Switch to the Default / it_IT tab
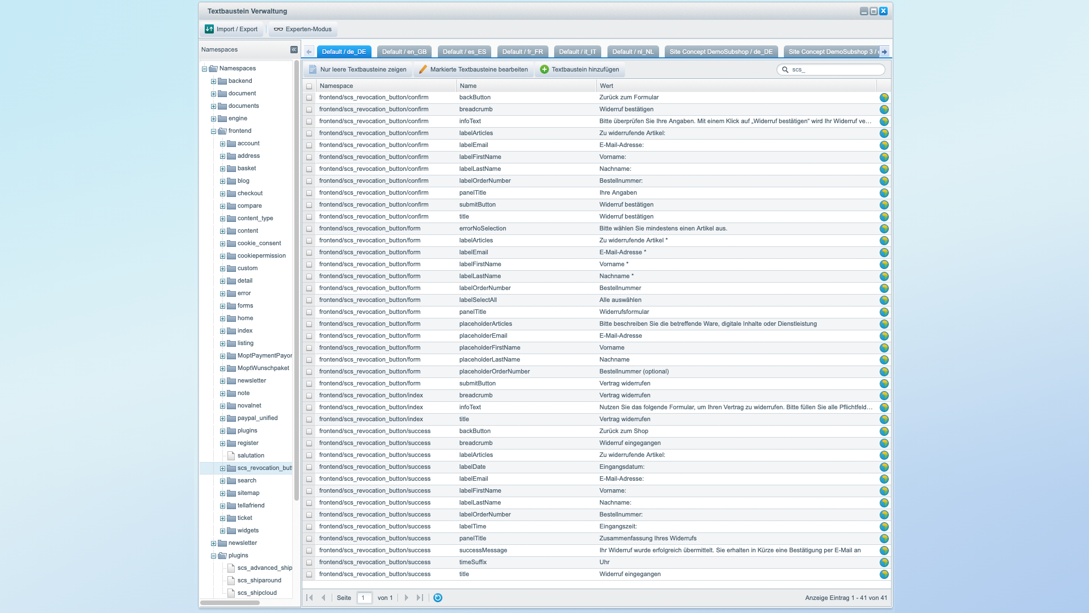1089x613 pixels. (x=577, y=52)
